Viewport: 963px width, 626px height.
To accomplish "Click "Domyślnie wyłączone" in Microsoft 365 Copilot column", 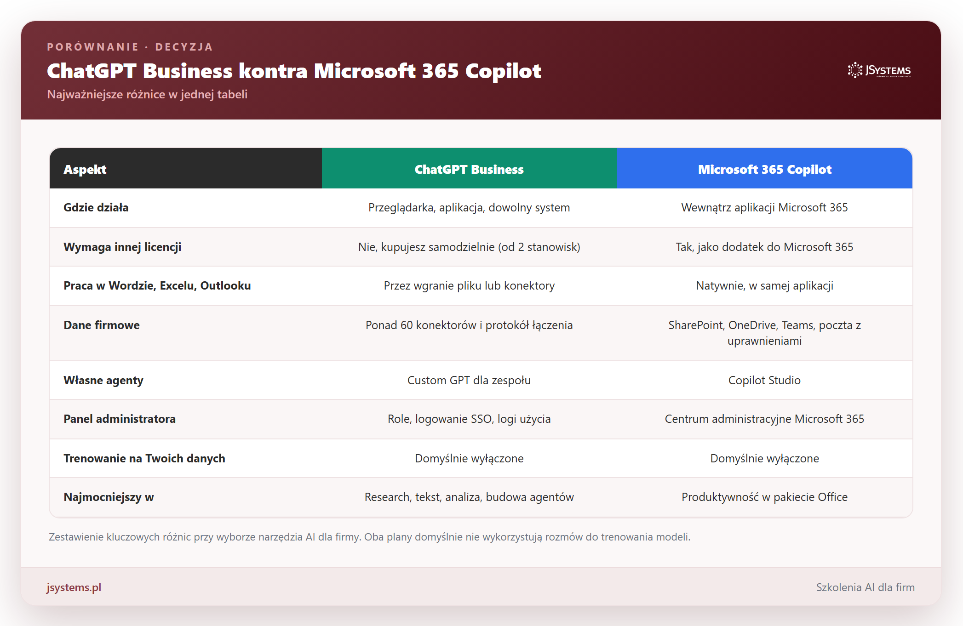I will click(x=764, y=459).
